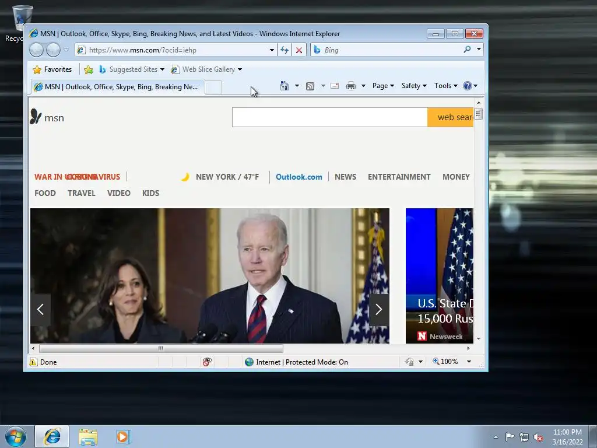This screenshot has height=448, width=597.
Task: Open the Safety menu
Action: 414,86
